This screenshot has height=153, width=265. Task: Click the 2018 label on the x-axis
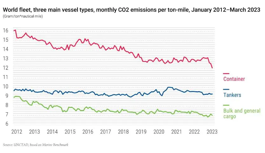tap(124, 131)
